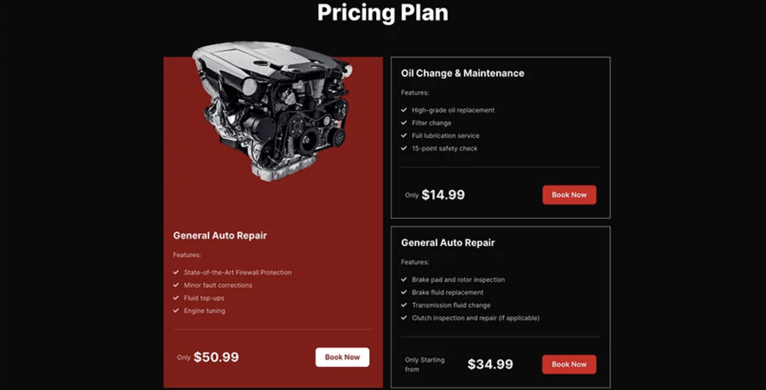Click the checkmark next to 15-point safety check

coord(404,148)
